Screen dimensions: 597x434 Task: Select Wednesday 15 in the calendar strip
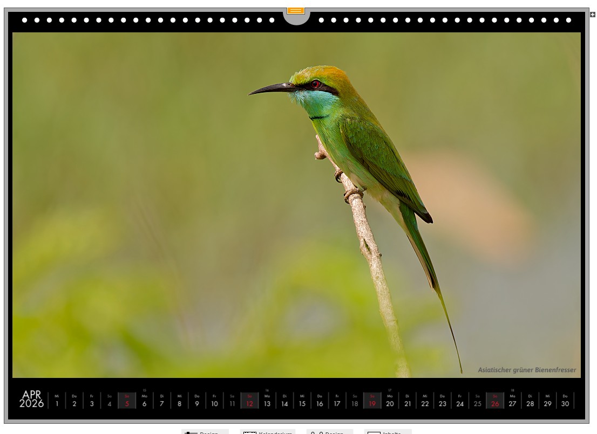click(x=302, y=401)
